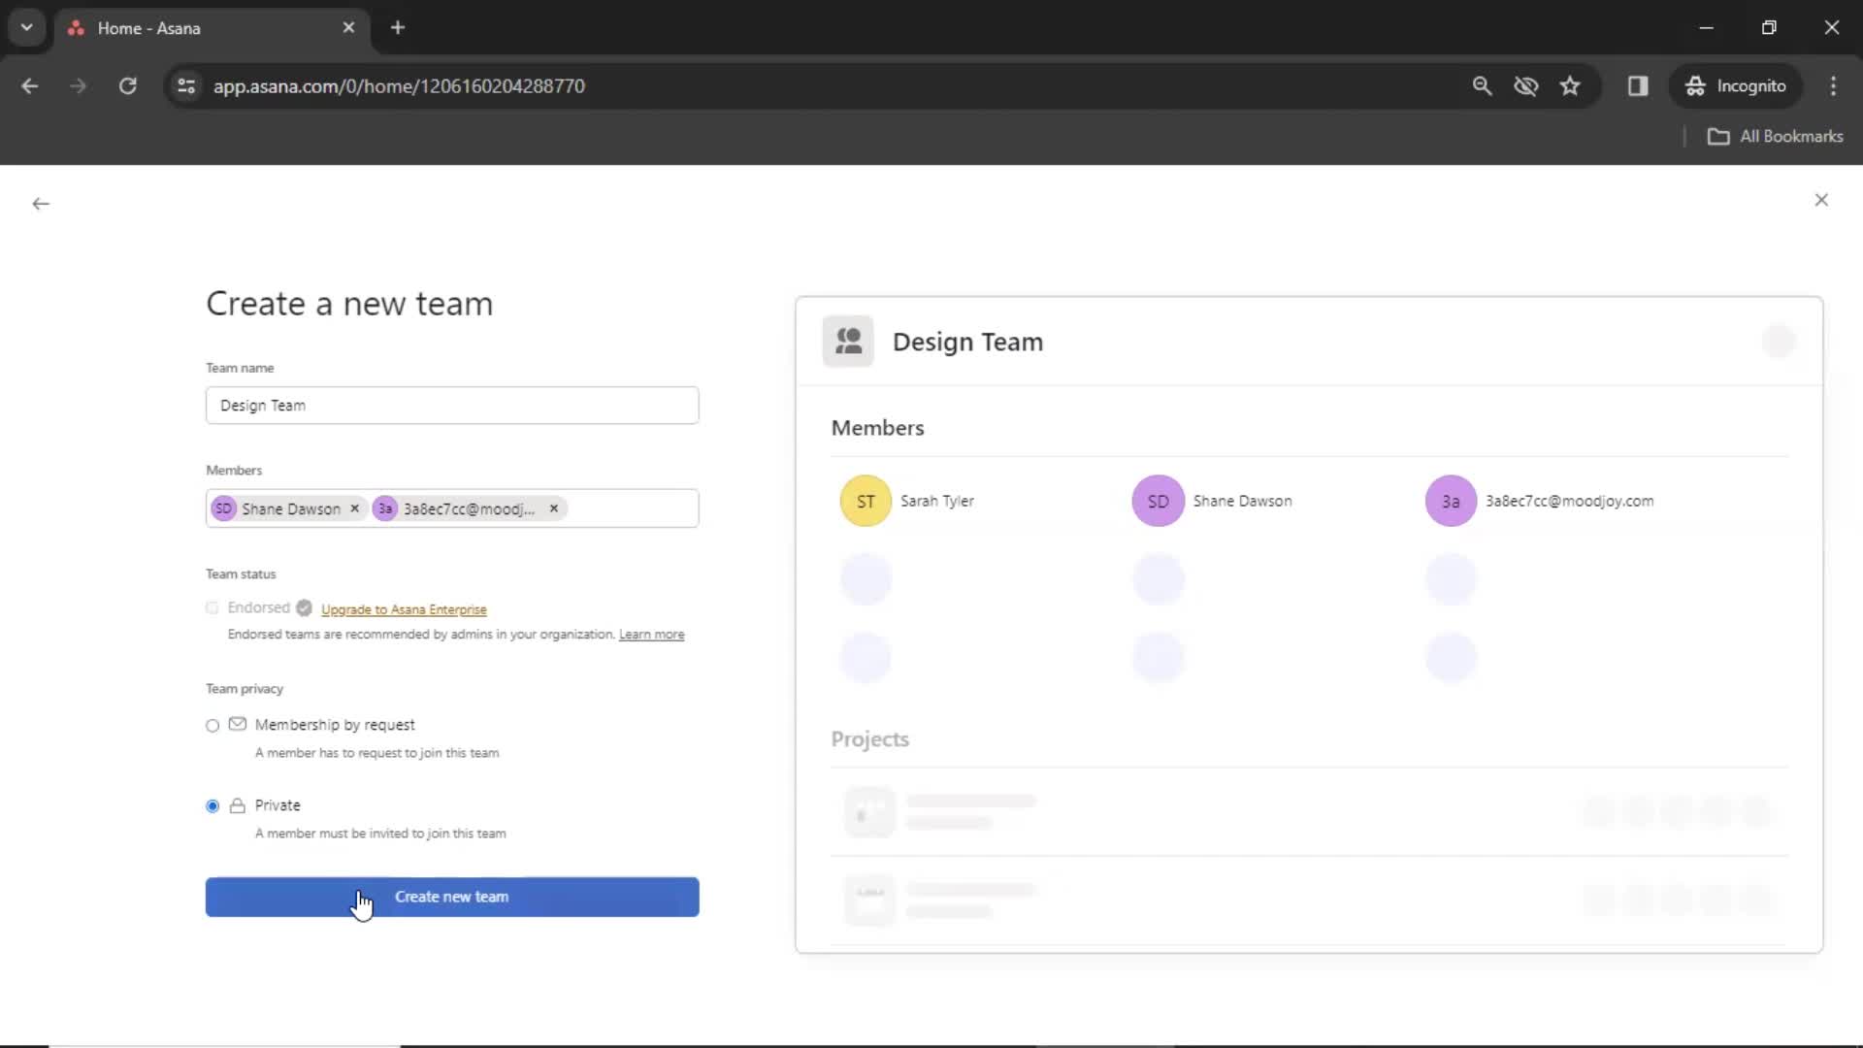This screenshot has width=1863, height=1048.
Task: Click the Team name input field
Action: (x=452, y=406)
